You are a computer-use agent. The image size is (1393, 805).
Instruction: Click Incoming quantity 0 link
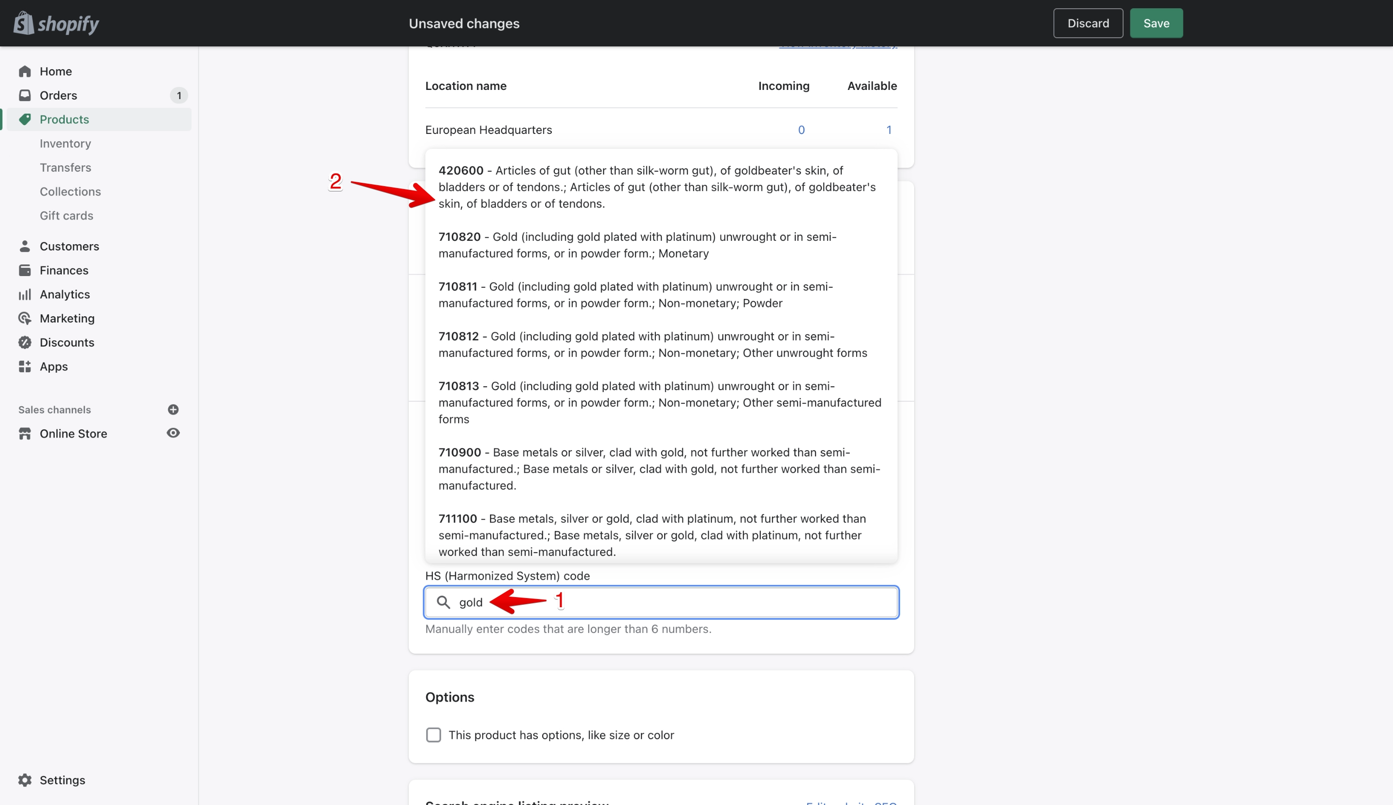click(801, 130)
